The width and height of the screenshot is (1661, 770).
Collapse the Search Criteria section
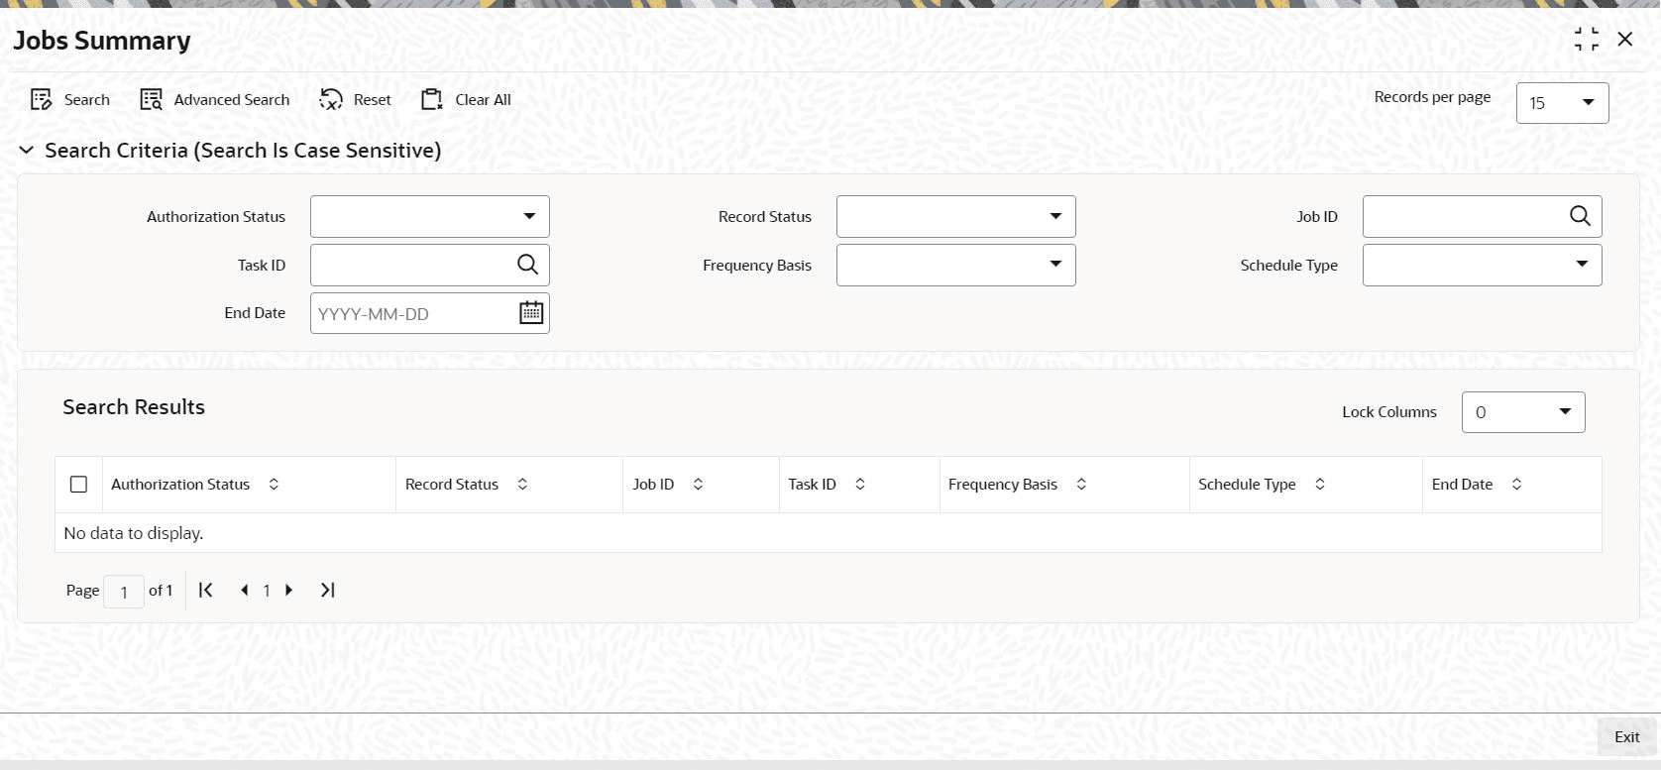(x=27, y=151)
